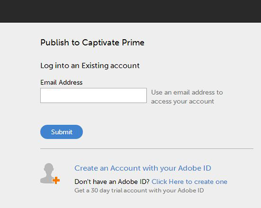Click the horizontal divider below Submit
The width and height of the screenshot is (261, 208).
pyautogui.click(x=147, y=148)
